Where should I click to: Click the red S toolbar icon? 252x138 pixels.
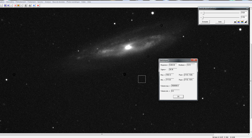pyautogui.click(x=15, y=6)
